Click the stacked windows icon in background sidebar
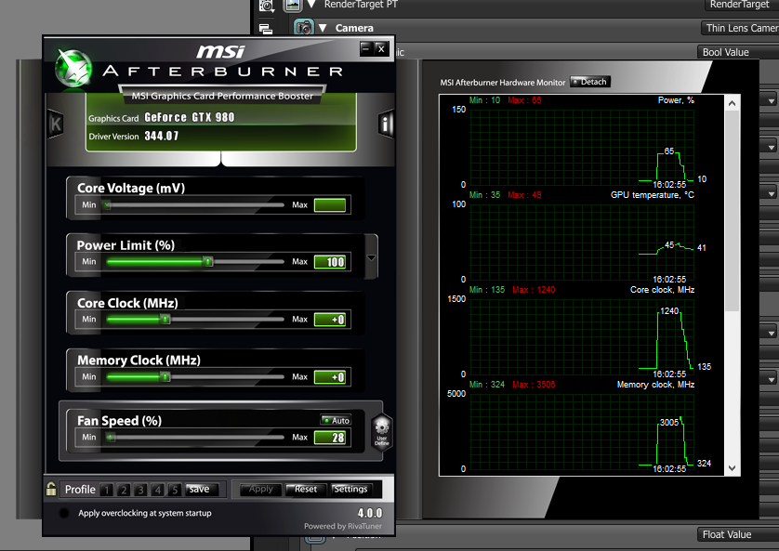Screen dimensions: 779x551 [x=266, y=28]
